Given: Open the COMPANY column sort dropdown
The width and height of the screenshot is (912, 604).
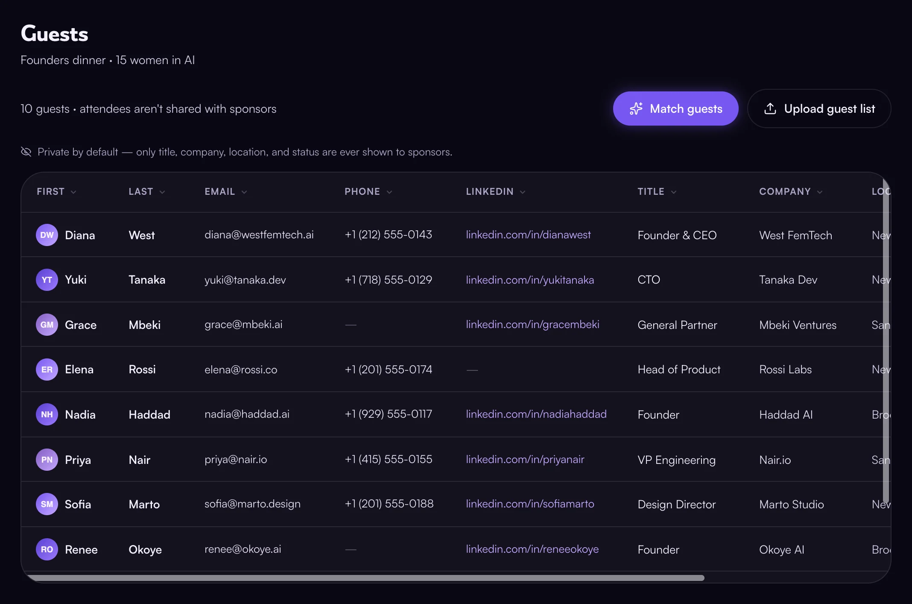Looking at the screenshot, I should (820, 192).
